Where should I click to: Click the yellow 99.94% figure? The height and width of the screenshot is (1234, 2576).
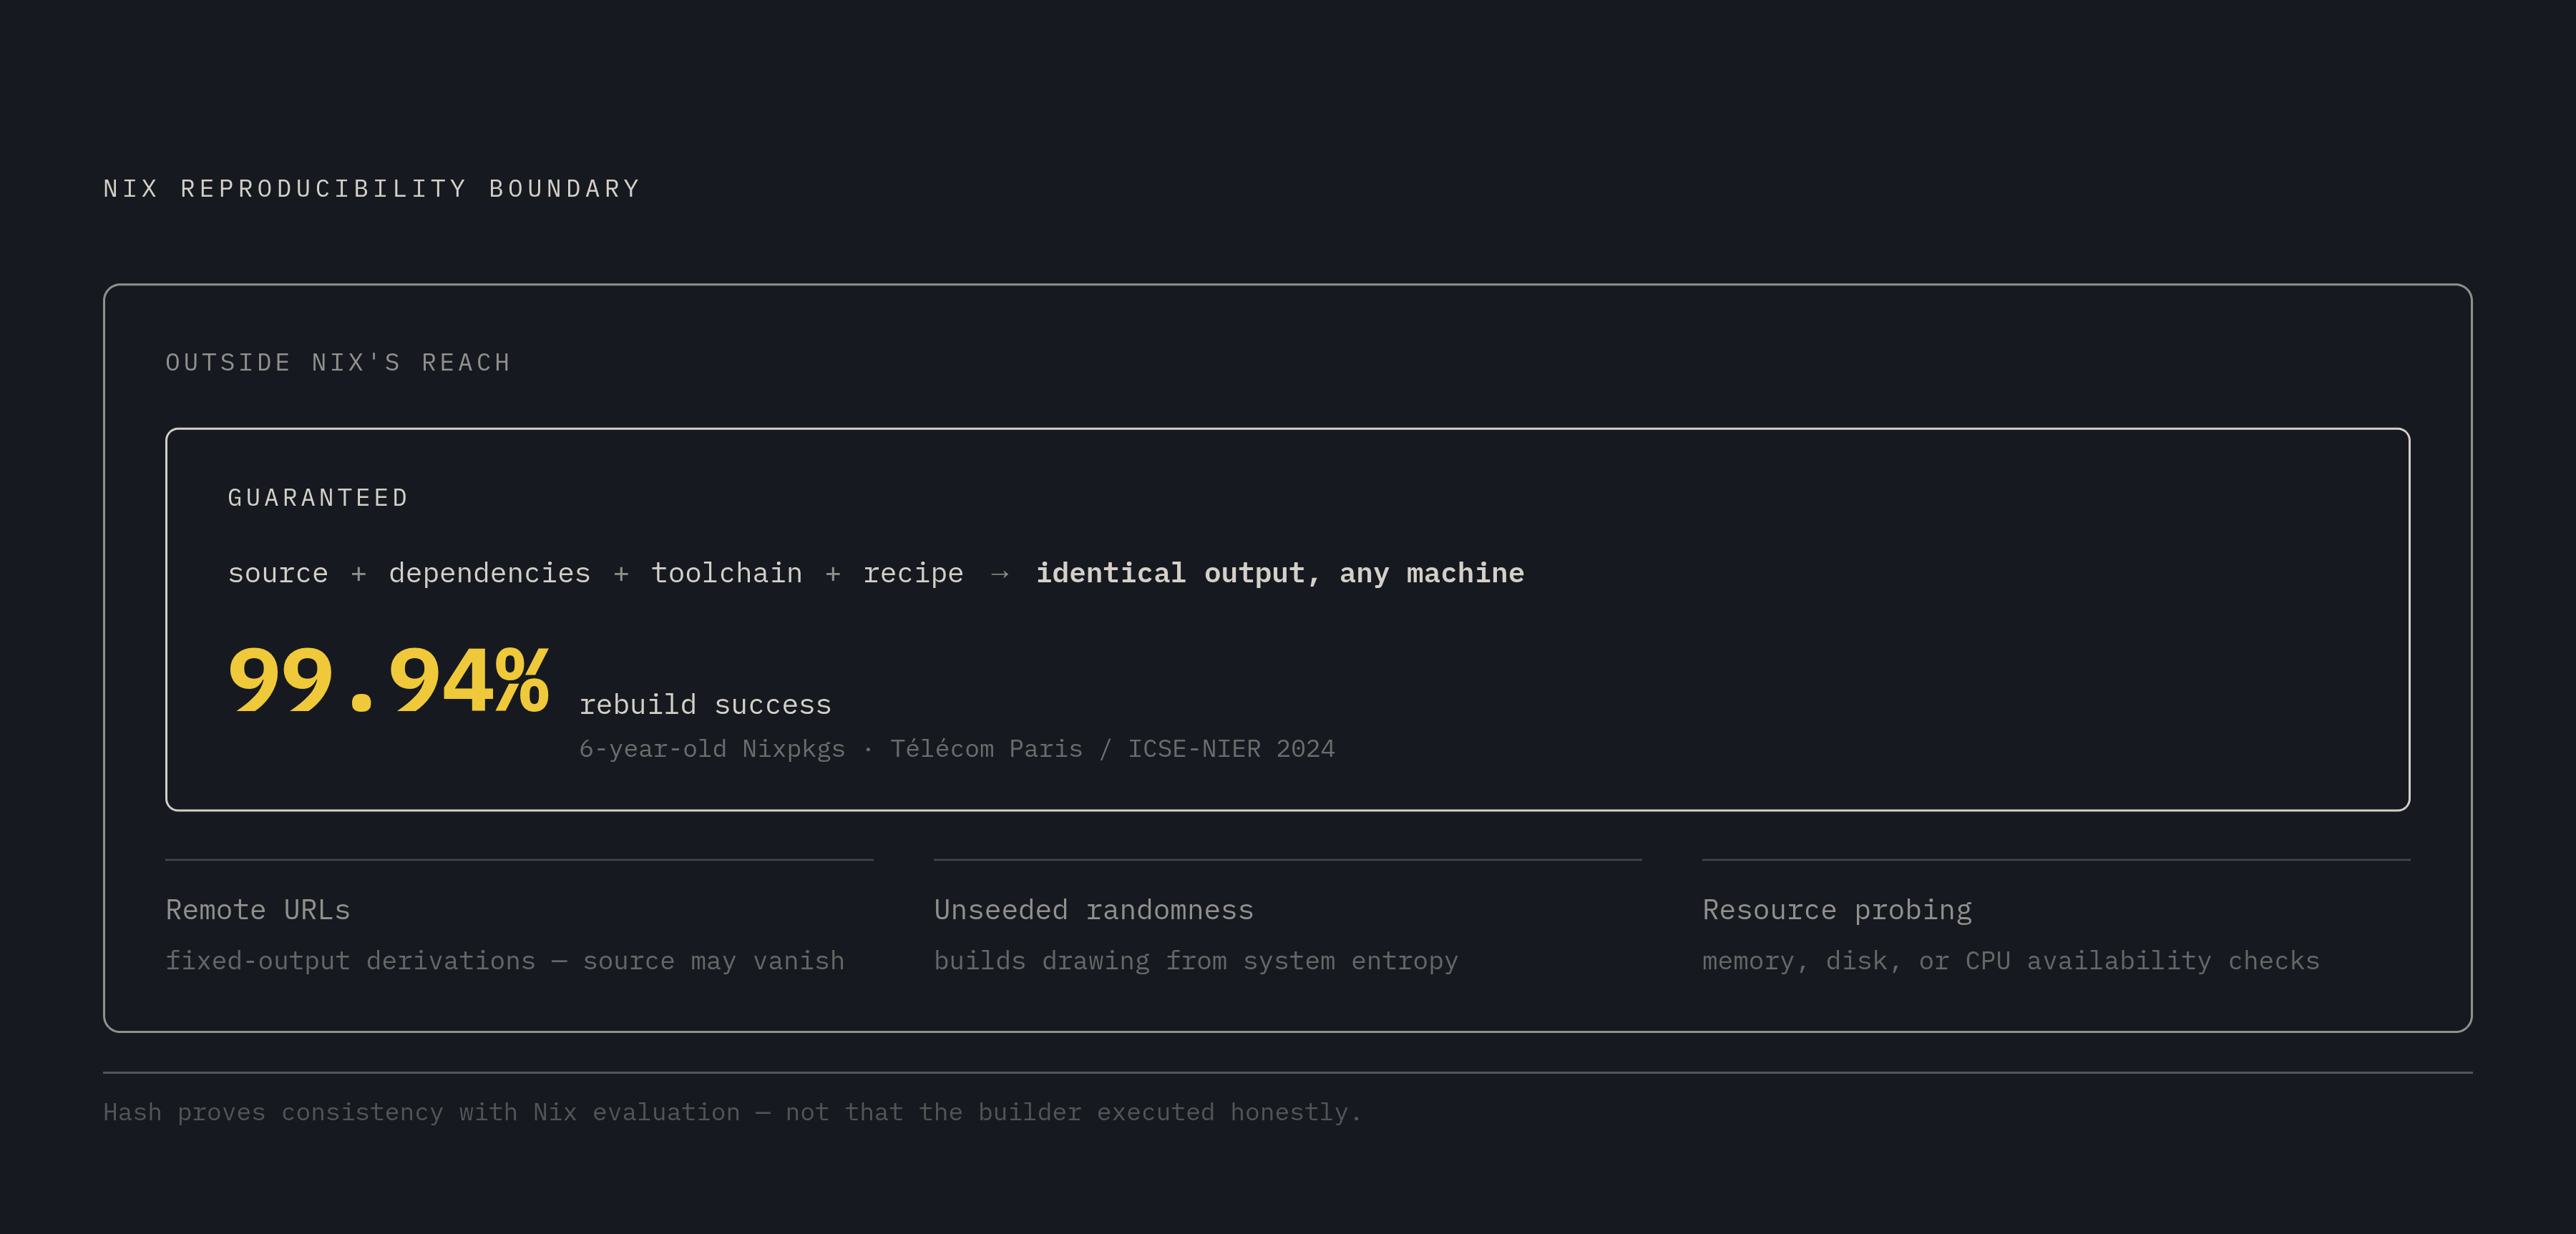(x=388, y=681)
